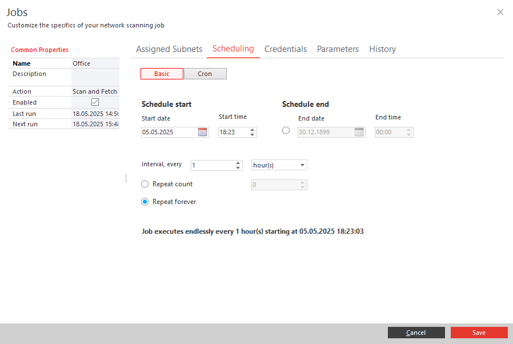Cancel the job changes
Image resolution: width=513 pixels, height=344 pixels.
click(416, 333)
